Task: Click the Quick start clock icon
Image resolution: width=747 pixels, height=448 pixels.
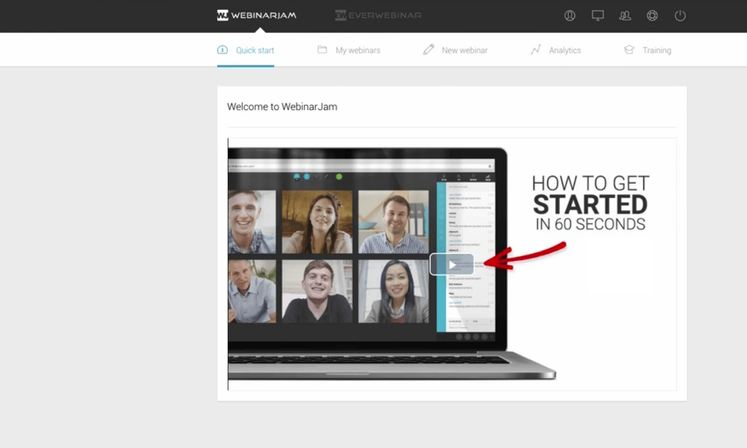Action: [222, 50]
